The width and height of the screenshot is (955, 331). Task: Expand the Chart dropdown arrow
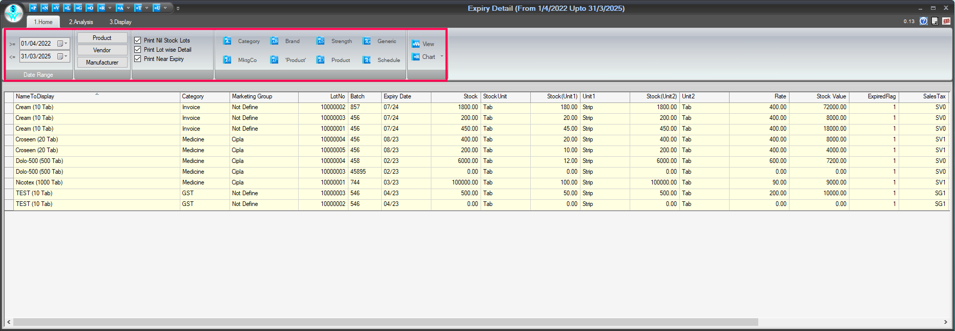coord(442,57)
